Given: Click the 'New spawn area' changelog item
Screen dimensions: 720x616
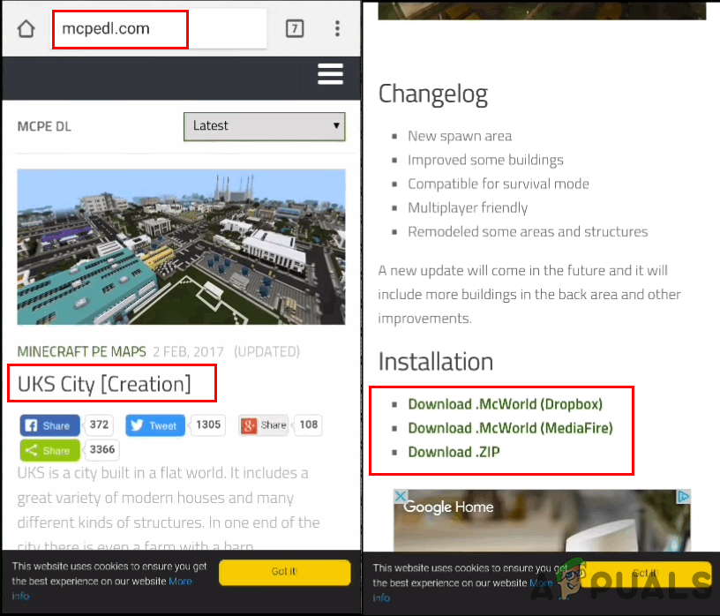Looking at the screenshot, I should [x=460, y=137].
